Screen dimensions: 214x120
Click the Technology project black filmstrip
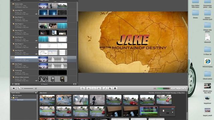pyautogui.click(x=53, y=73)
